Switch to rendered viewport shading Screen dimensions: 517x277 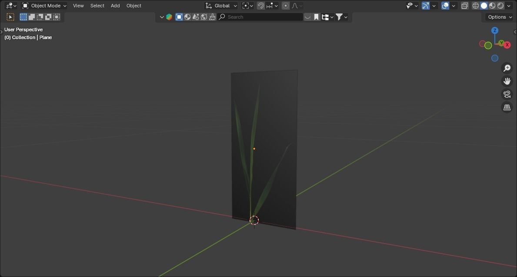(500, 6)
